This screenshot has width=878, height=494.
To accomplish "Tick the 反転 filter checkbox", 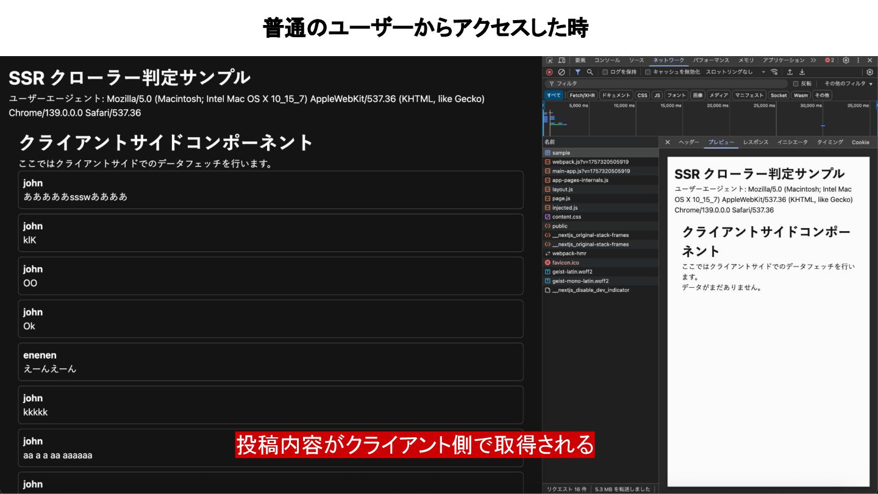I will coord(796,84).
